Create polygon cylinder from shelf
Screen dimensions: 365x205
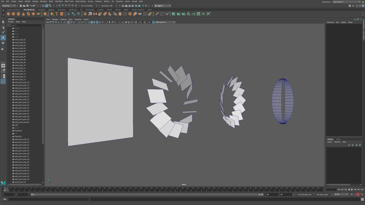19,14
